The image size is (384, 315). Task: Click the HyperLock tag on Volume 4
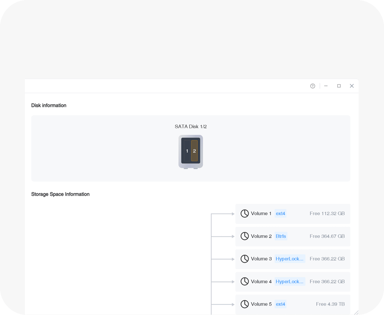[x=290, y=281]
